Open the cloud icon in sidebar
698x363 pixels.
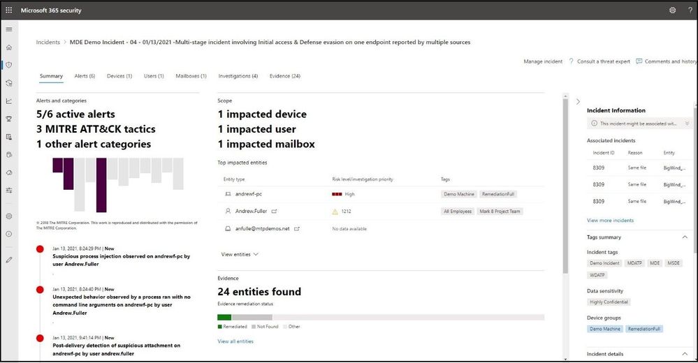point(9,172)
